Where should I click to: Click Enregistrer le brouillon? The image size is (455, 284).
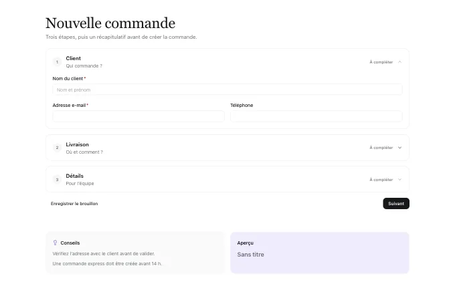74,203
